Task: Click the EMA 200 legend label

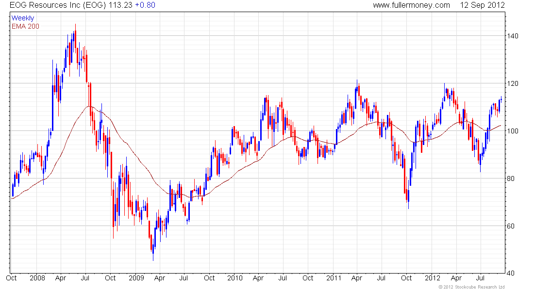Action: [25, 26]
